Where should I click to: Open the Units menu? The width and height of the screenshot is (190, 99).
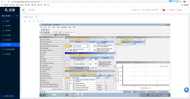click(x=58, y=27)
